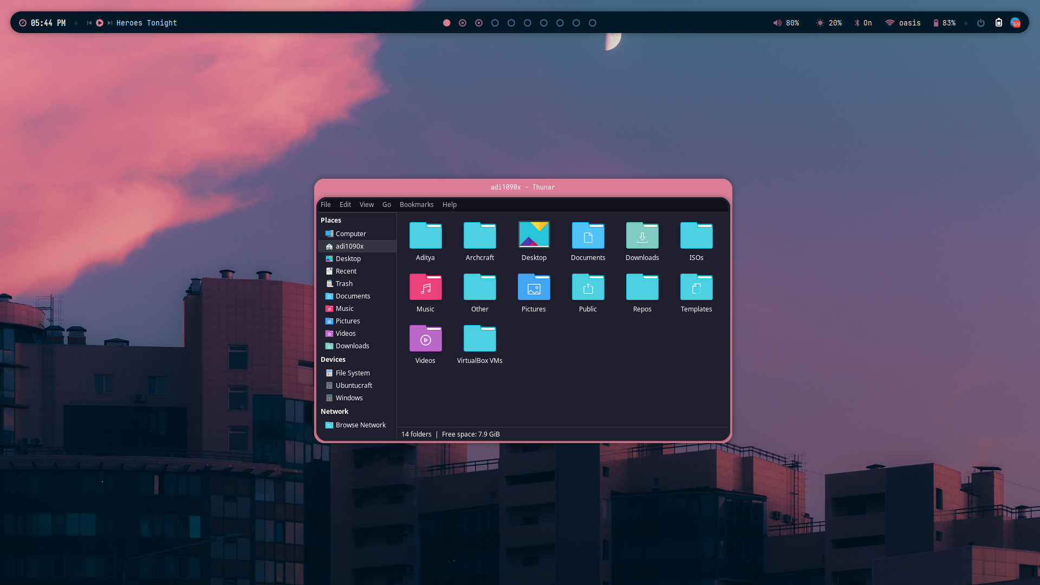Open the Desktop folder thumbnail
The width and height of the screenshot is (1040, 585).
click(534, 235)
